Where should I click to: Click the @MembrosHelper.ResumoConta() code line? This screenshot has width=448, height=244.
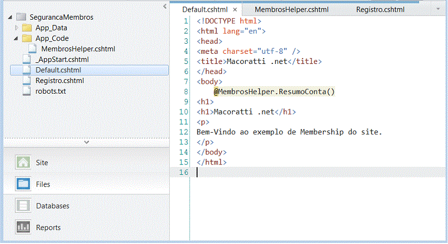coord(274,92)
